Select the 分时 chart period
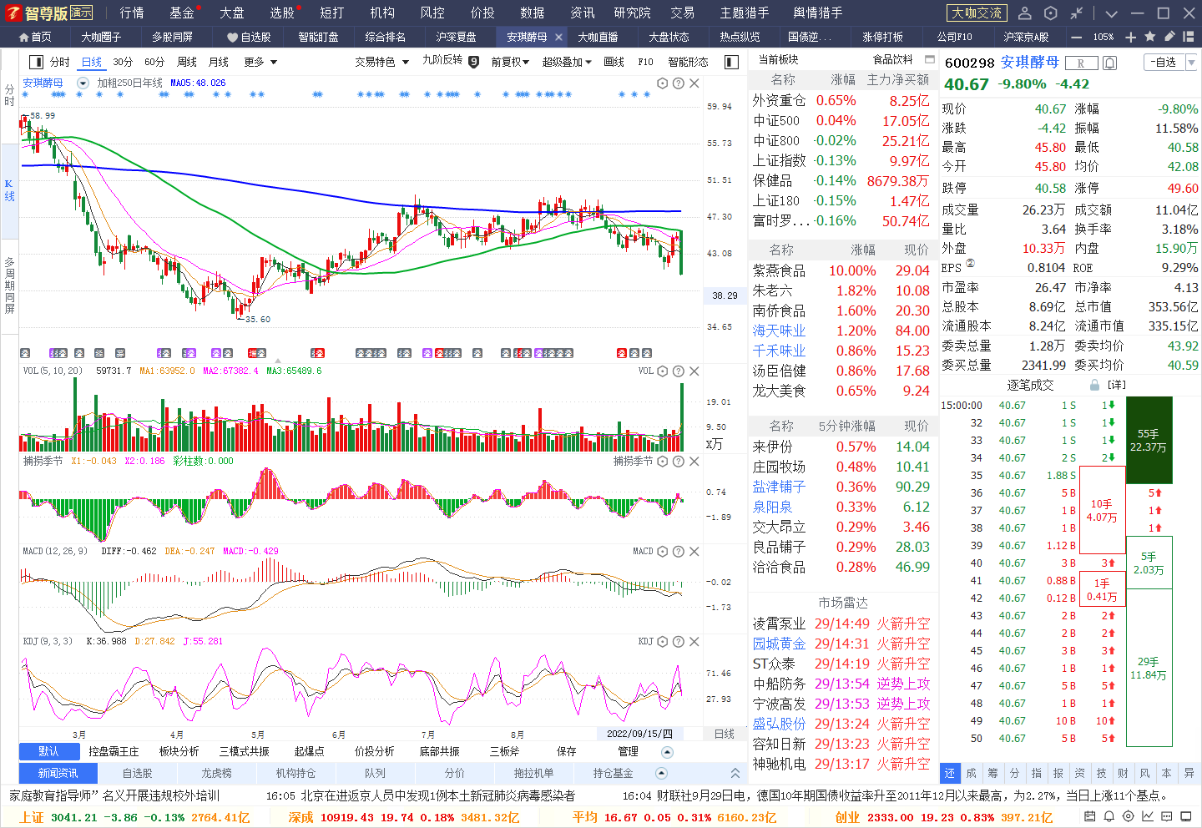The width and height of the screenshot is (1202, 828). click(x=59, y=62)
